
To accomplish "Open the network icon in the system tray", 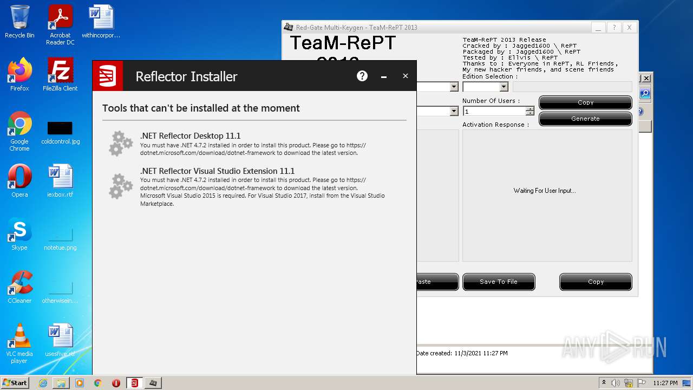I will click(x=629, y=383).
